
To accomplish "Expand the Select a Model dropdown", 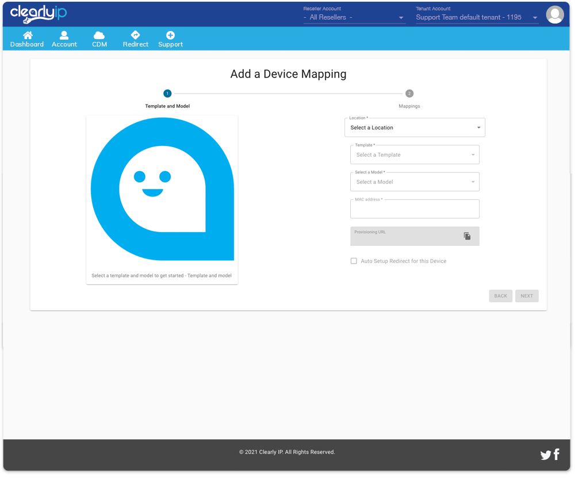I will [x=415, y=182].
